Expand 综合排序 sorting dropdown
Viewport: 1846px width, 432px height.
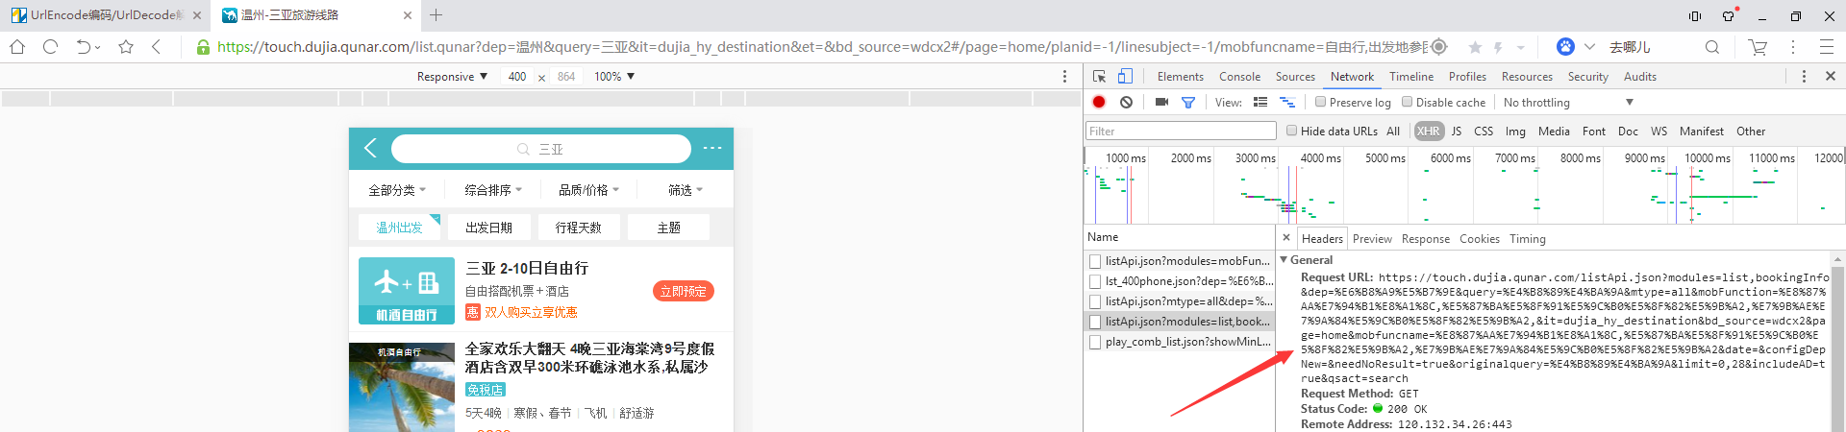click(x=492, y=190)
